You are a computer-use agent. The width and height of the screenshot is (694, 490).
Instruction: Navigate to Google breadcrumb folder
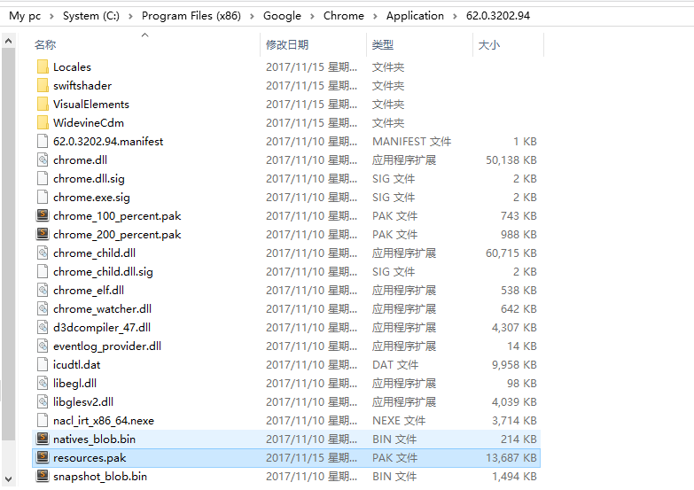(282, 16)
